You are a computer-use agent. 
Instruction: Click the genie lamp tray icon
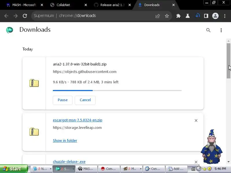(204, 169)
